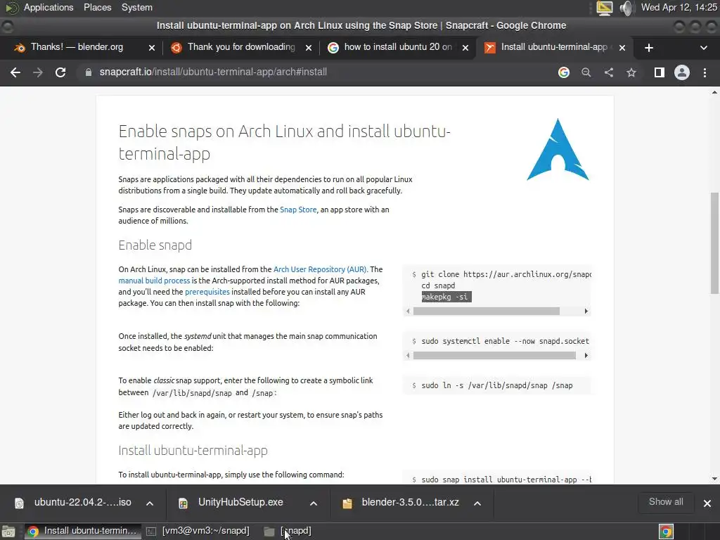Open the prerequisites link
Viewport: 720px width, 540px height.
pos(207,292)
